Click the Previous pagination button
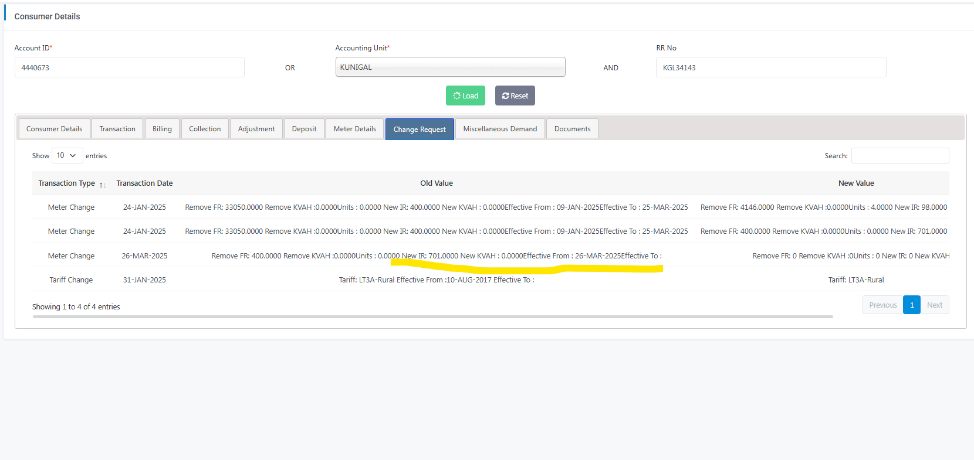Screen dimensions: 974x460 [x=882, y=305]
